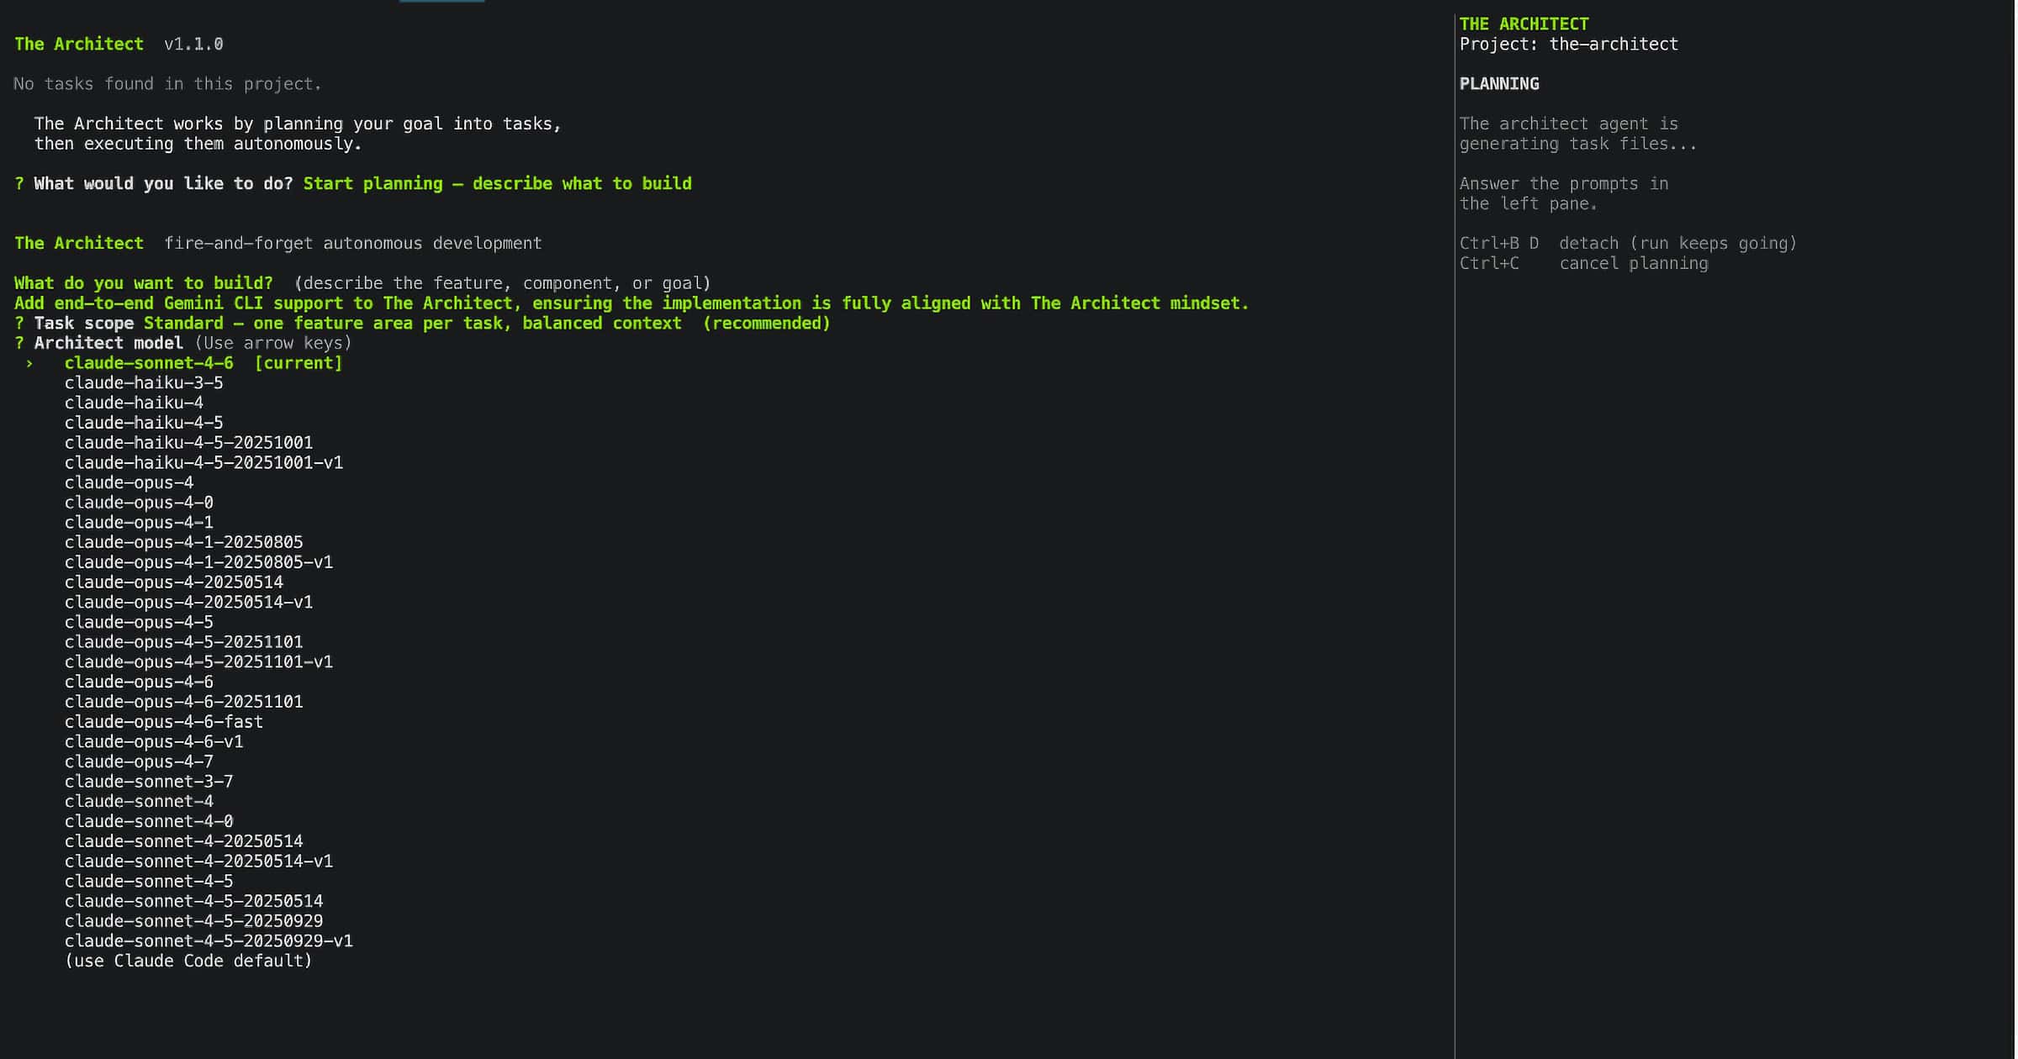Click the PLANNING status heading
The width and height of the screenshot is (2018, 1059).
coord(1499,84)
